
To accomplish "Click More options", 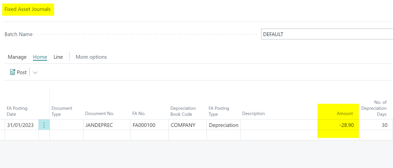I will (91, 57).
